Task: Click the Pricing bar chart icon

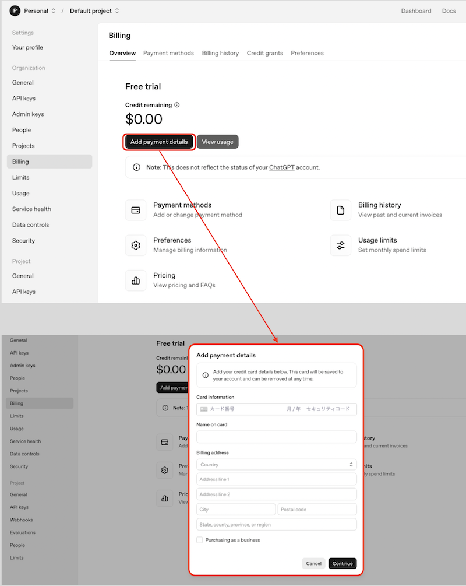Action: 136,280
